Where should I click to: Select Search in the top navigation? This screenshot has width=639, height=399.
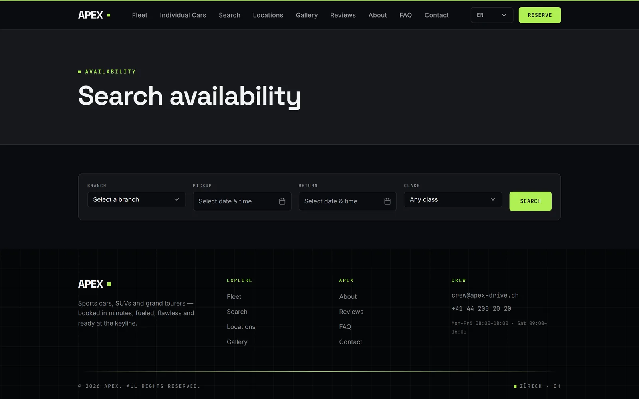pyautogui.click(x=230, y=15)
